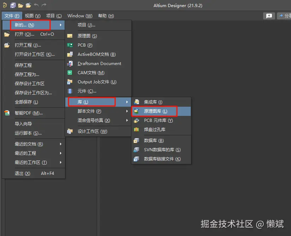Click the CAM文档 (M) icon
Image resolution: width=291 pixels, height=236 pixels.
pyautogui.click(x=70, y=72)
